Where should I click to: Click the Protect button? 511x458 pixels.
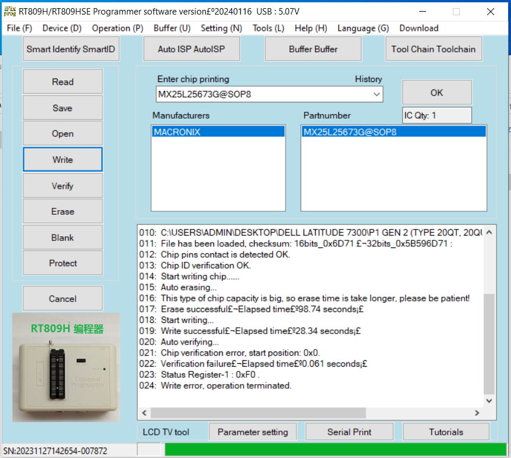63,263
